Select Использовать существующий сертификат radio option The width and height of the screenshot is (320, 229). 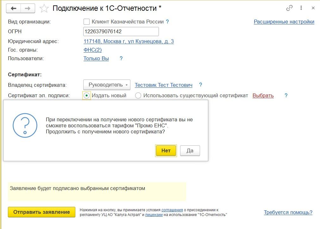(138, 95)
